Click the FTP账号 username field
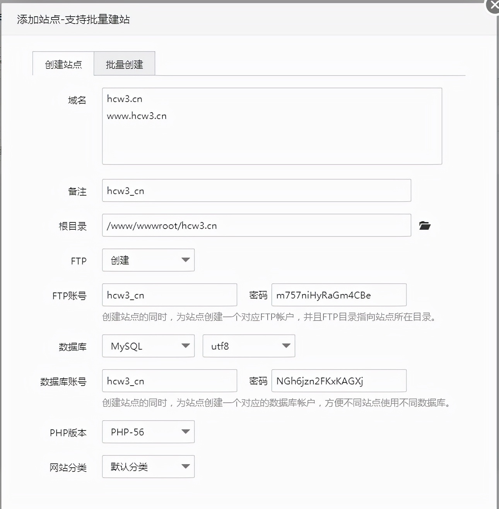The image size is (499, 509). click(169, 295)
